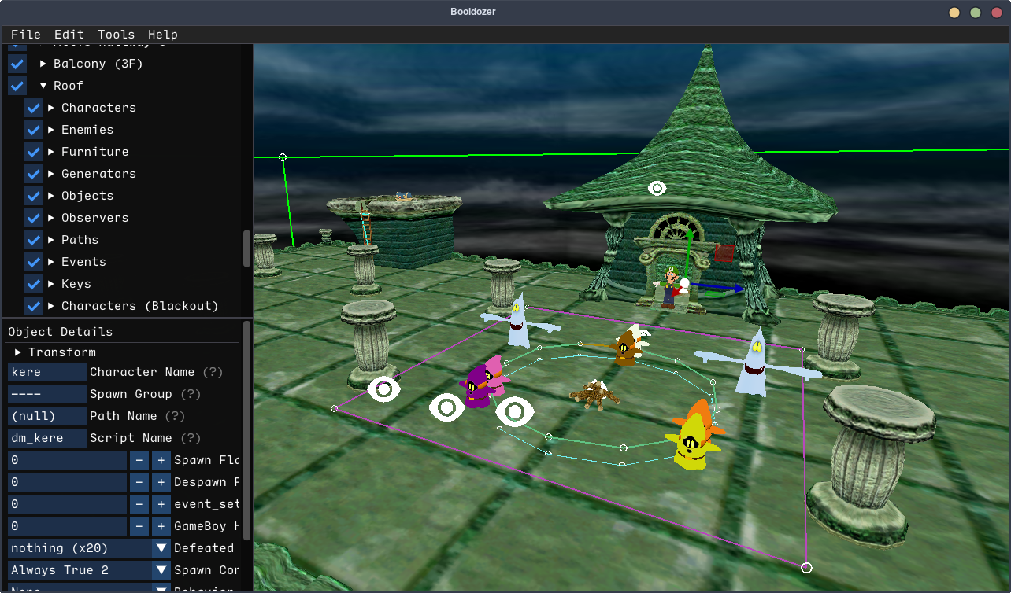Image resolution: width=1011 pixels, height=593 pixels.
Task: Click the green boundary line corner node
Action: [283, 157]
